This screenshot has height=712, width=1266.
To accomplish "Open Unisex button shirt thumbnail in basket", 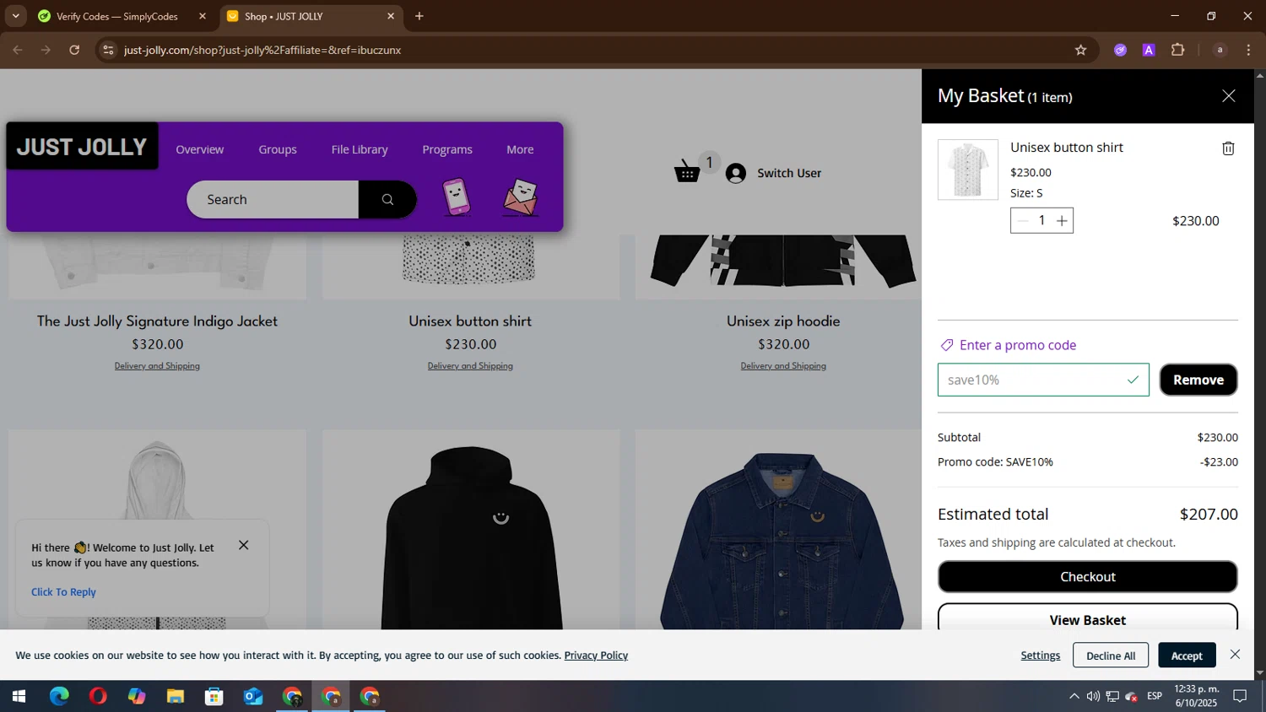I will [x=968, y=170].
